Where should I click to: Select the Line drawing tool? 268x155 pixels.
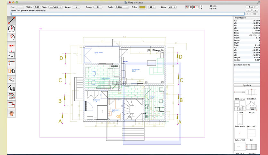(12, 20)
